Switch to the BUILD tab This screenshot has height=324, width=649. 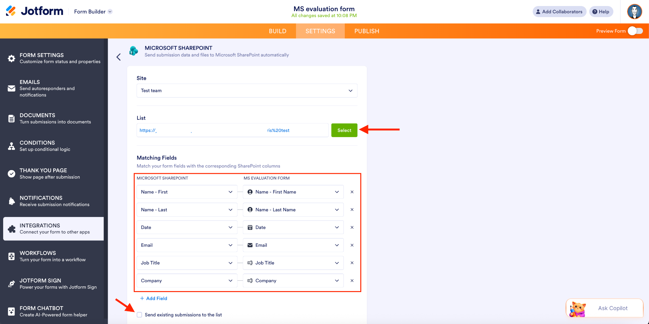pos(277,31)
